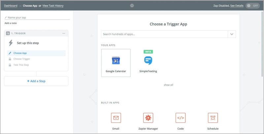Click the Add a Step button
The image size is (264, 134).
[36, 81]
